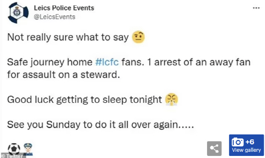265x158 pixels.
Task: Click the steaming angry face emoji
Action: (171, 99)
